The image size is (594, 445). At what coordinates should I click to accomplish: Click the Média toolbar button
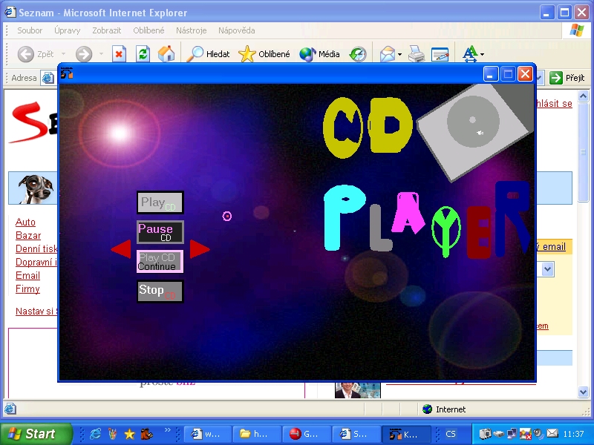coord(319,54)
